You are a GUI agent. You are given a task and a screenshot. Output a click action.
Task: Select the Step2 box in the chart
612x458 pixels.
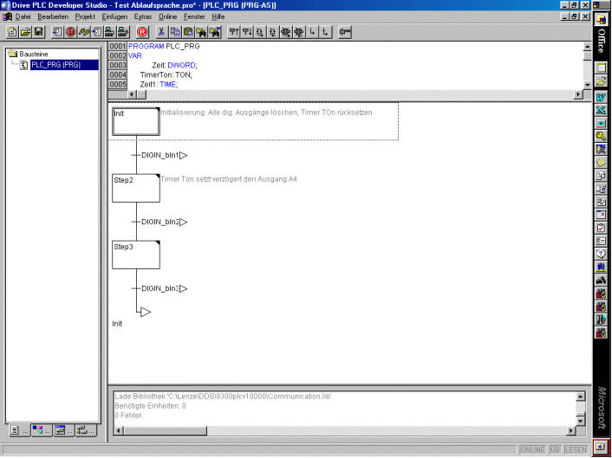[136, 188]
